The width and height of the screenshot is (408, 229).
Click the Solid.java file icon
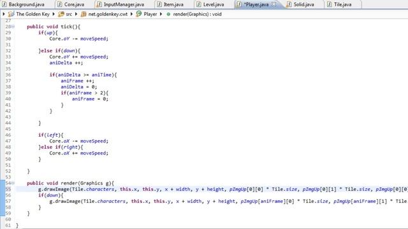click(x=289, y=4)
